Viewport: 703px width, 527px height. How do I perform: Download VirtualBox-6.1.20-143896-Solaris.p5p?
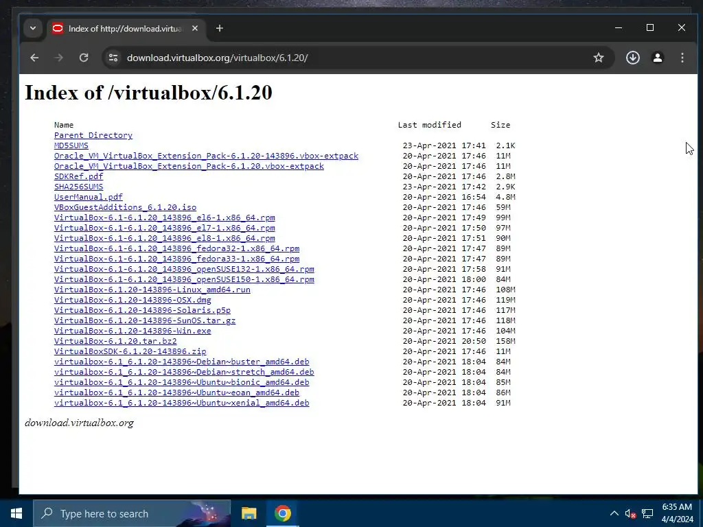pyautogui.click(x=143, y=311)
